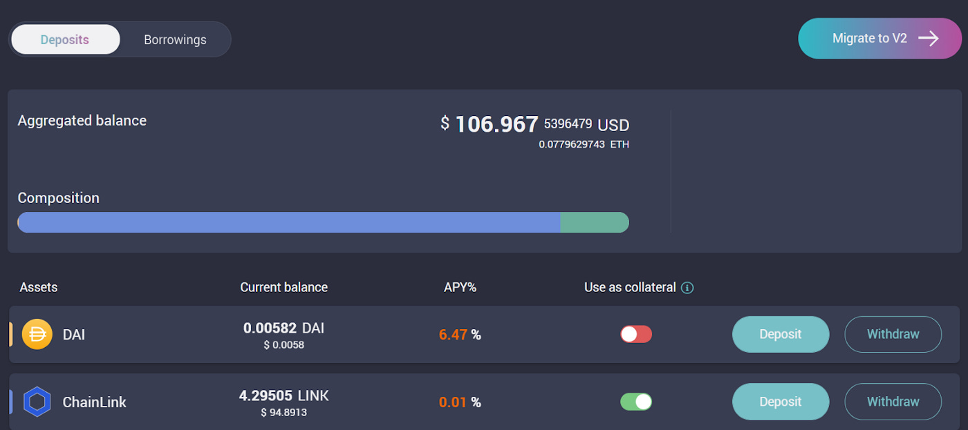Click the green composition bar segment
Screen dimensions: 968x430
point(595,222)
